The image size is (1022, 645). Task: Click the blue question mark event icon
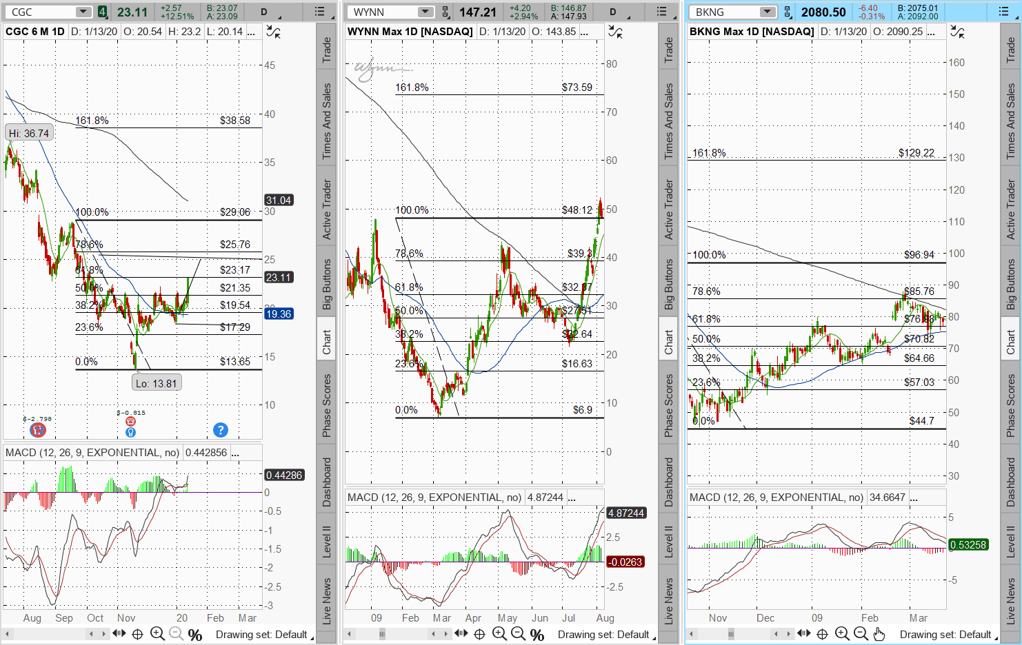[x=220, y=430]
